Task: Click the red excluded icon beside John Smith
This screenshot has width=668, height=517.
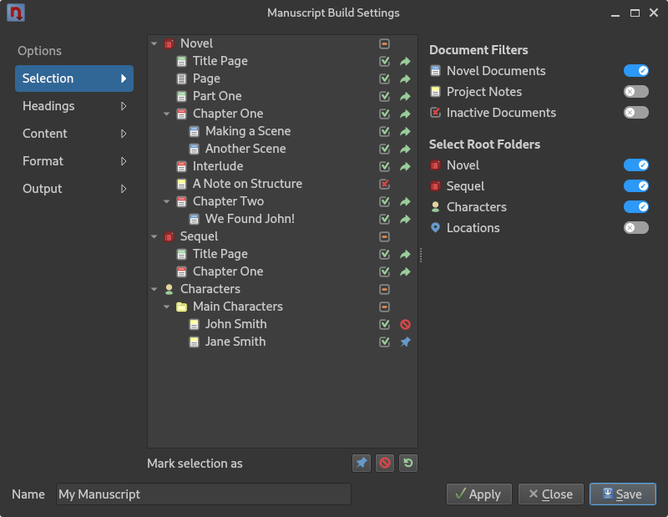Action: (405, 324)
